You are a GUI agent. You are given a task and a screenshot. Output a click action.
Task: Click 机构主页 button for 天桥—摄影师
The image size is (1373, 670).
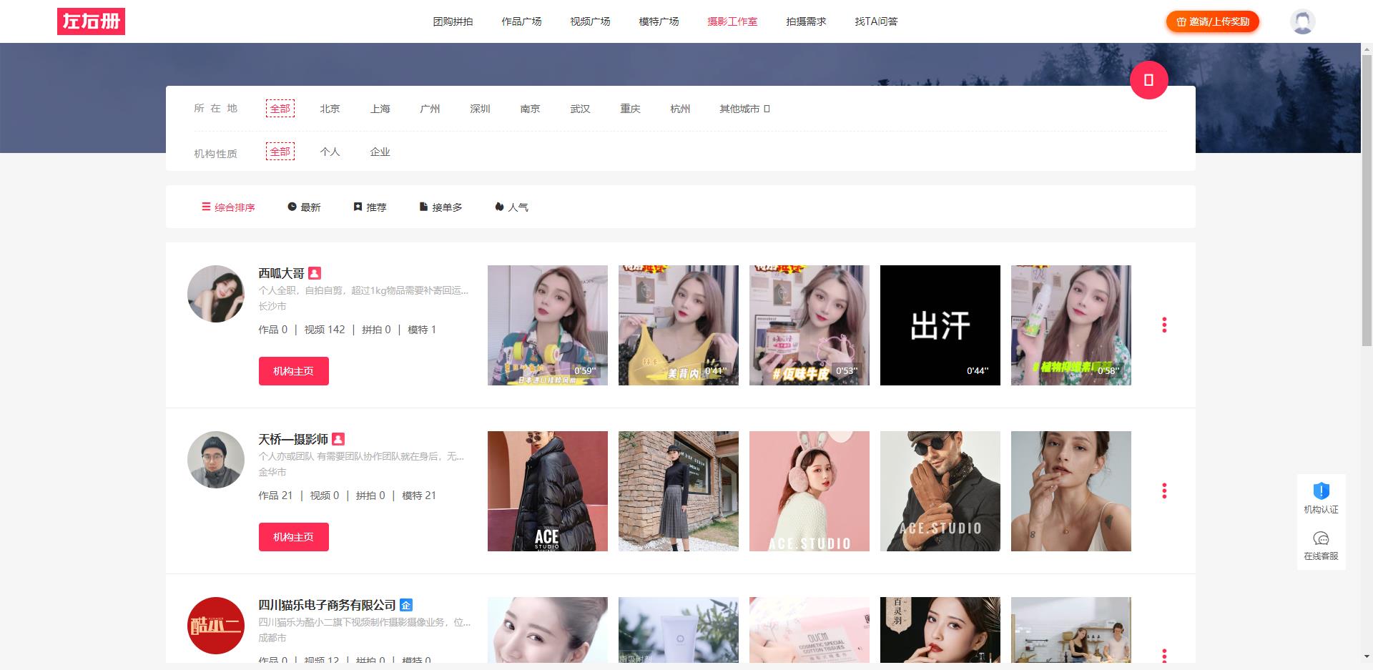coord(294,537)
